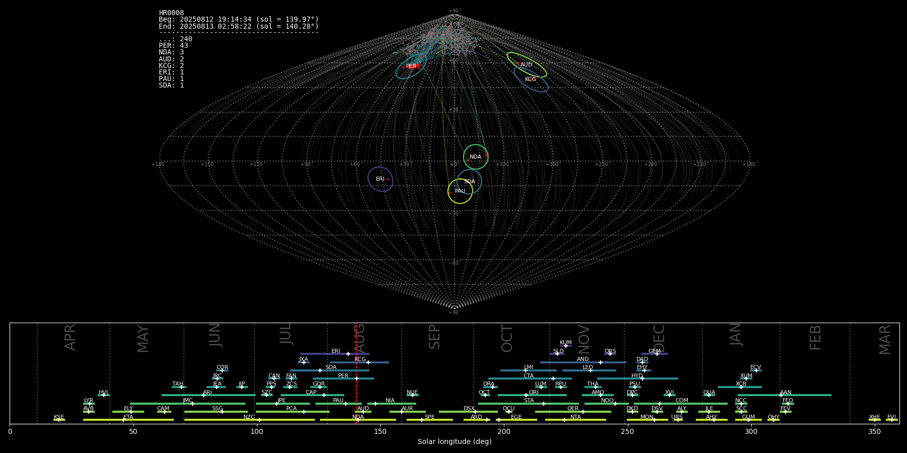This screenshot has width=907, height=453.
Task: Click the APR month label
Action: pyautogui.click(x=70, y=337)
